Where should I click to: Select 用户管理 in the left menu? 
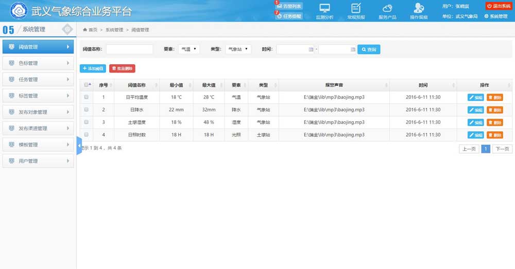(x=38, y=161)
